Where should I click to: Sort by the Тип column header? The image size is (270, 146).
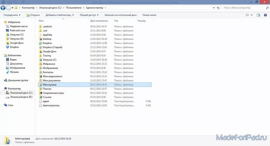116,21
